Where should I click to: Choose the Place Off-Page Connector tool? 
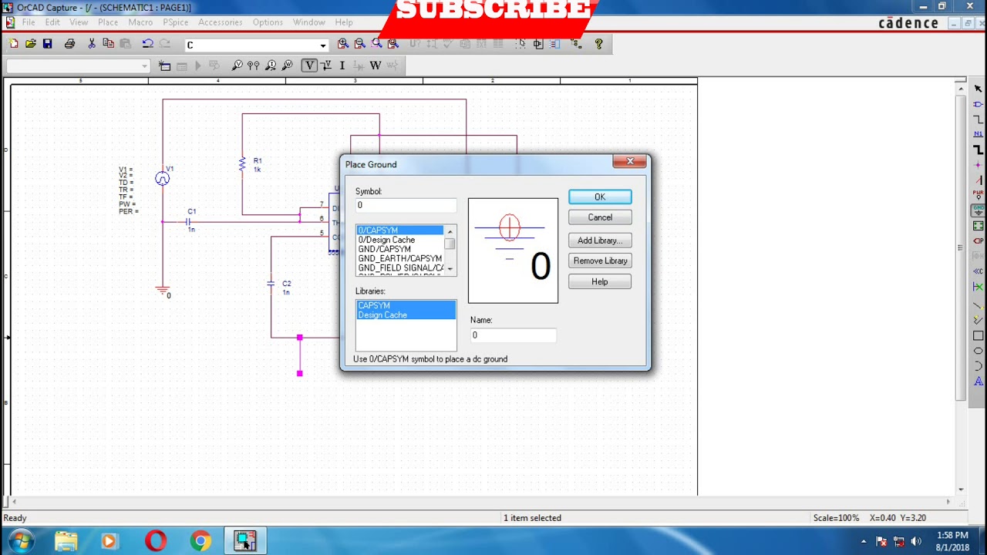click(x=978, y=271)
